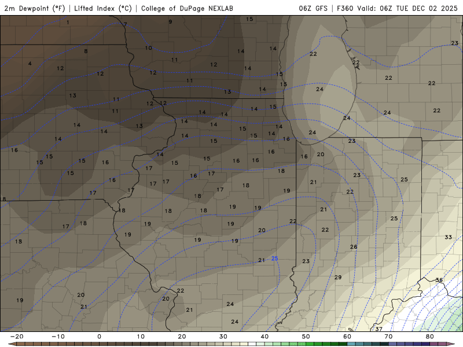Viewport: 463px width, 347px height.
Task: Click the "College of DuPage NEXLAB" credit text
Action: 187,8
